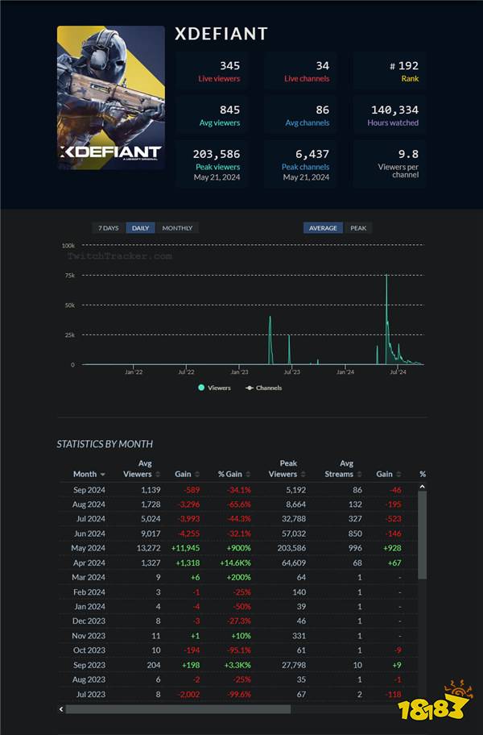Select the 6,437 Peak channels stat
The width and height of the screenshot is (483, 735).
pos(300,164)
